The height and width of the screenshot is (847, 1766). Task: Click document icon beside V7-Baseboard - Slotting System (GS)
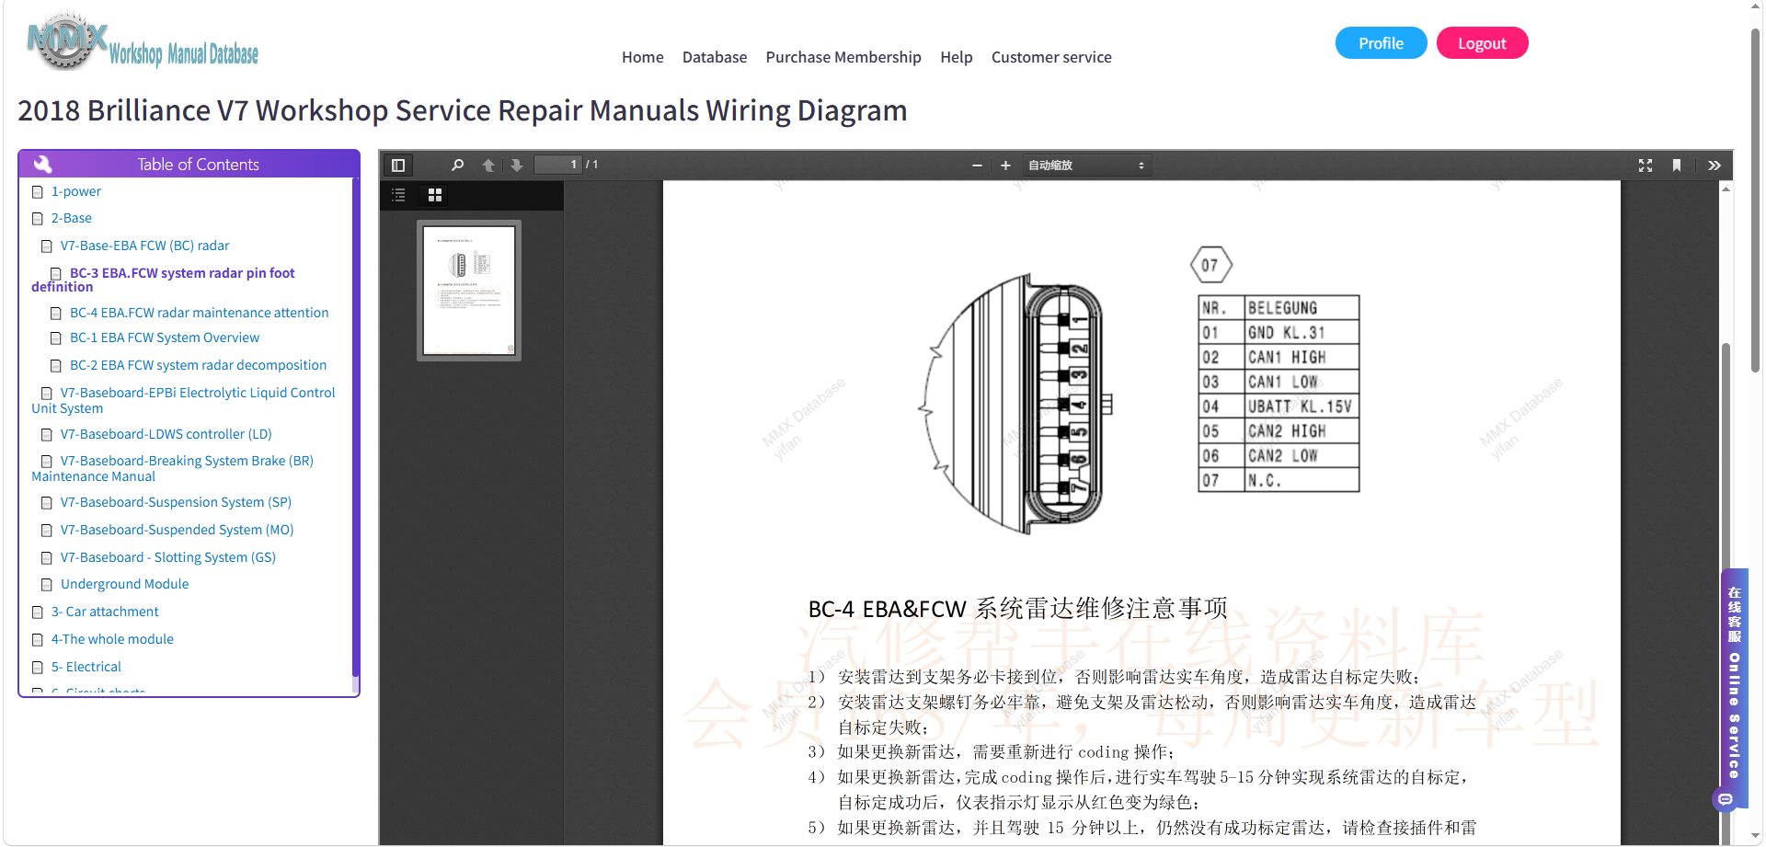click(47, 558)
